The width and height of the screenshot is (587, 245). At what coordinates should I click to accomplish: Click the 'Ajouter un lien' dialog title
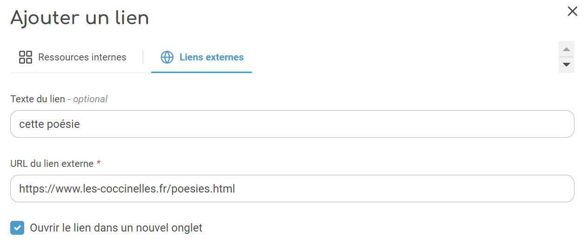point(80,18)
